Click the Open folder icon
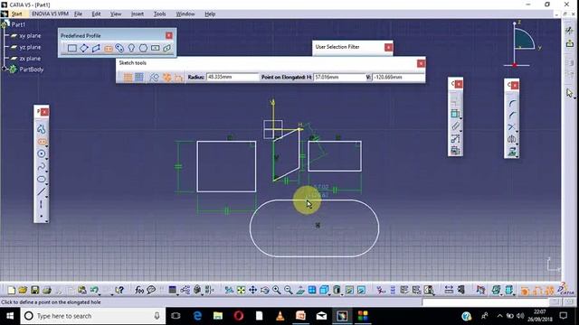 coord(23,291)
